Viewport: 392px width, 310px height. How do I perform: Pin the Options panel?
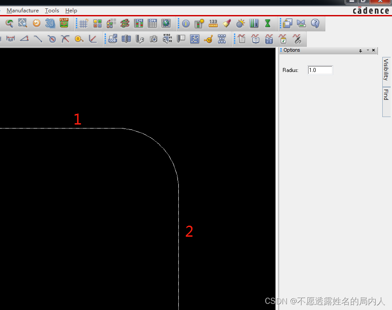click(361, 51)
